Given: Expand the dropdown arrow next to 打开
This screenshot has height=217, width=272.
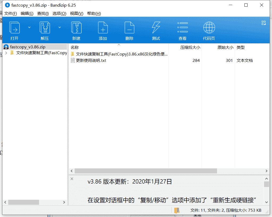Looking at the screenshot, I should [x=29, y=27].
